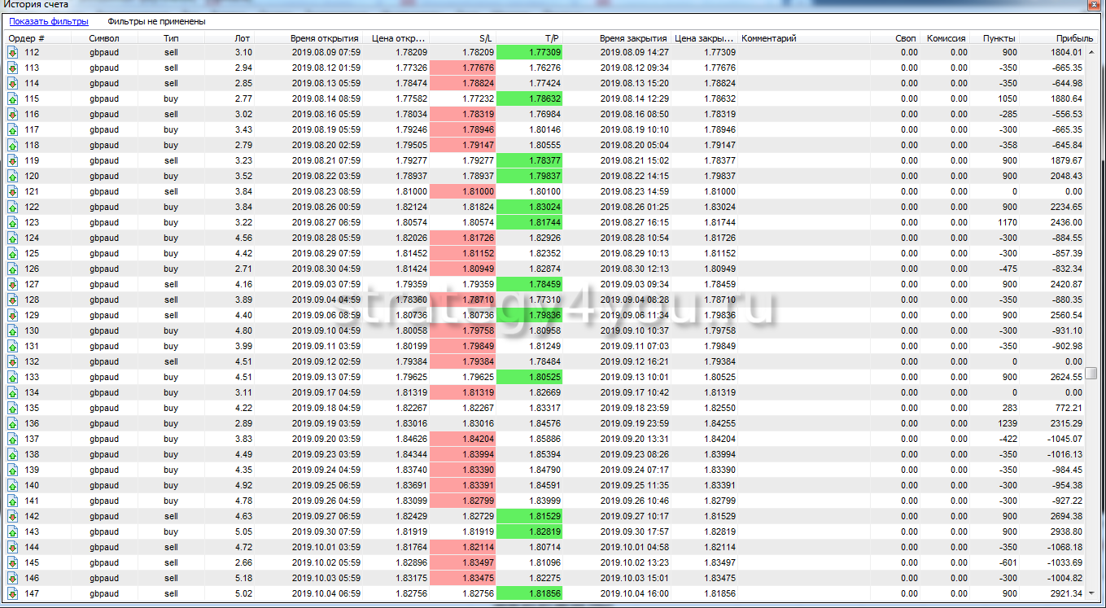
Task: Sort by the 'Пункты' column header
Action: tap(999, 38)
